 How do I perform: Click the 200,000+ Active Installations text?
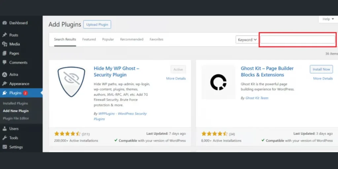click(76, 141)
